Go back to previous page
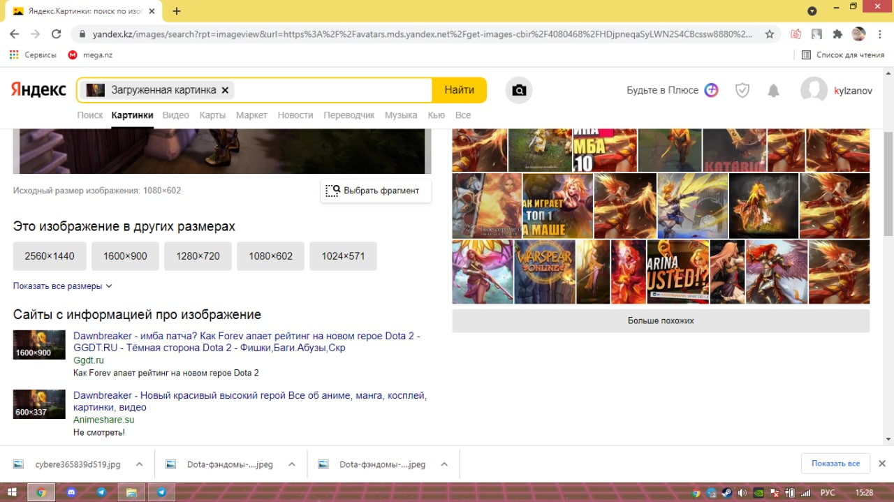Screen dimensions: 894x502 15,34
